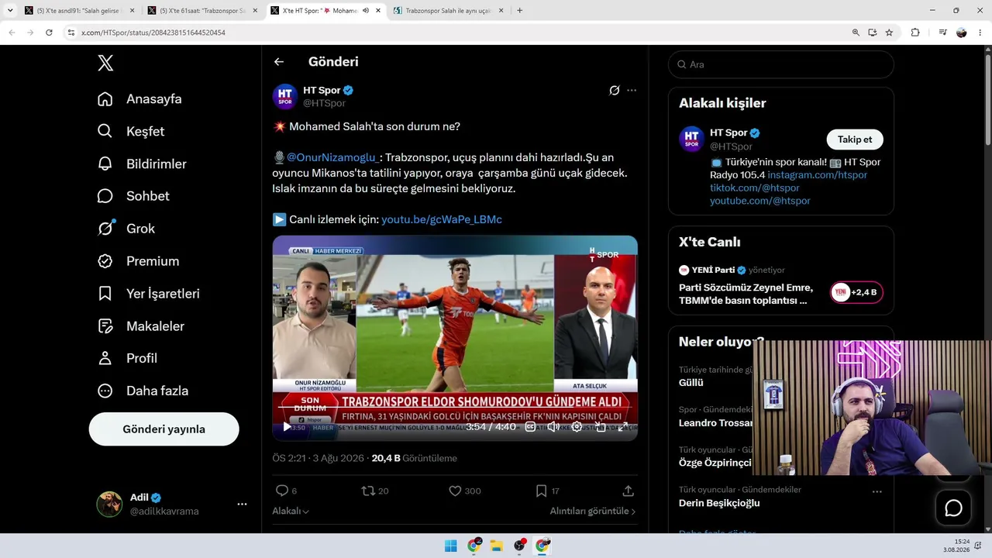Open the @OnurNizamoglu_ mention link
The image size is (992, 558).
[x=332, y=157]
